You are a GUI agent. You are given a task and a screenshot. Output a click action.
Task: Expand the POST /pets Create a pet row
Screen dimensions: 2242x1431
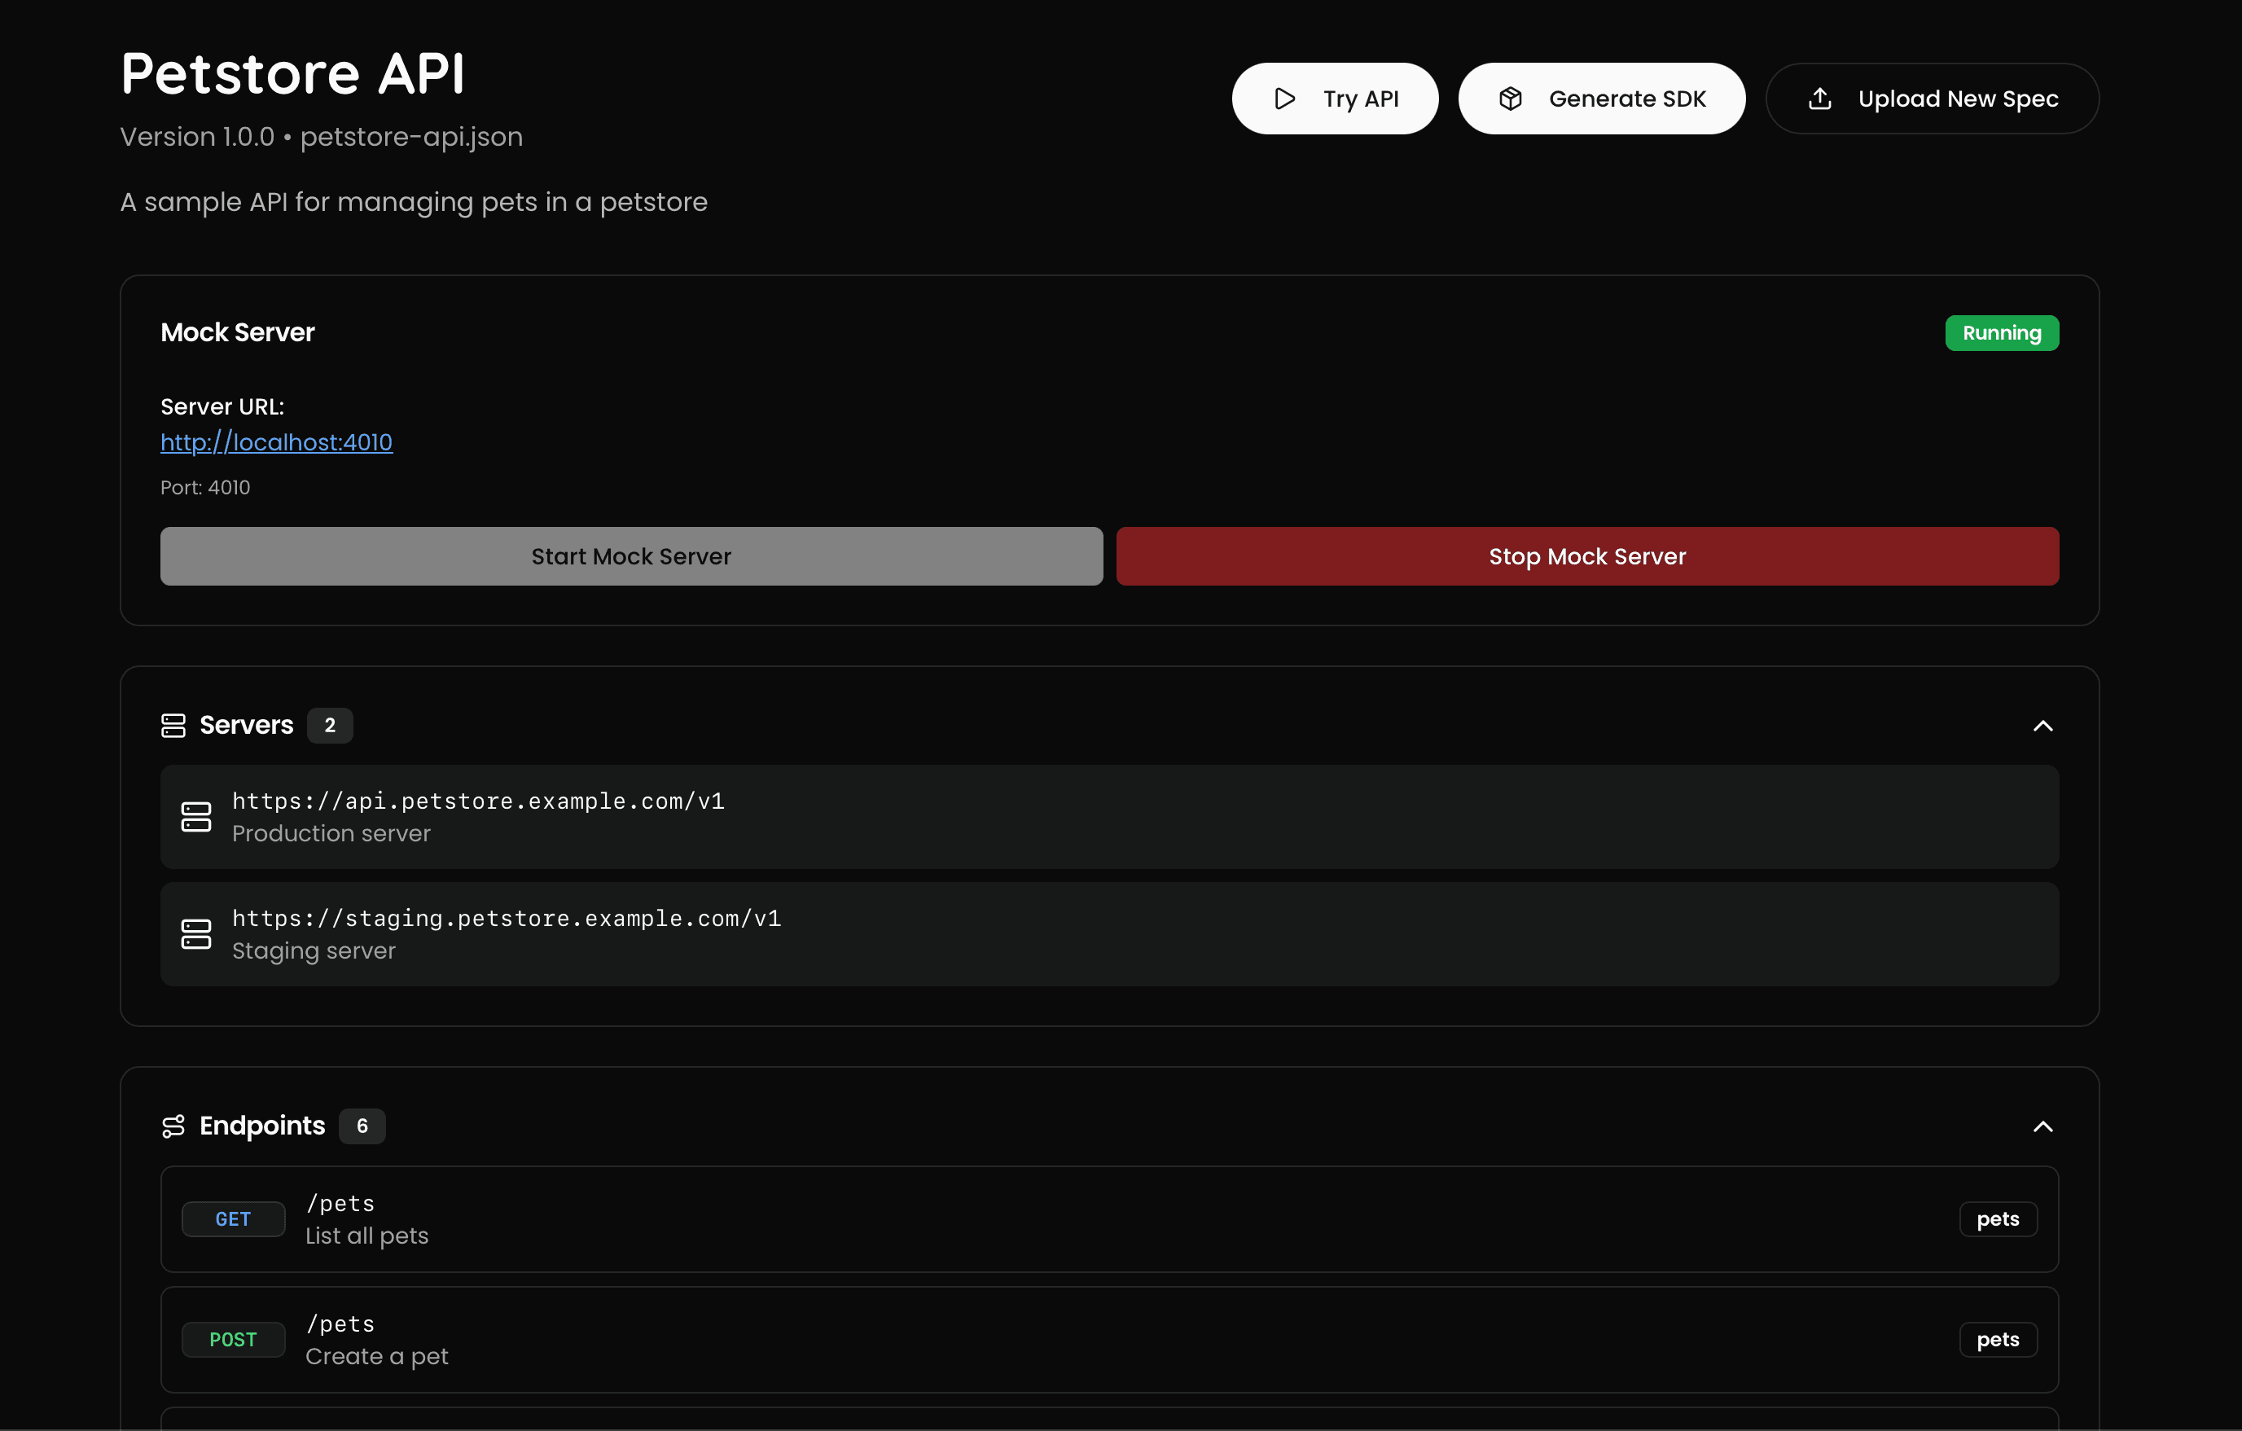point(1108,1339)
